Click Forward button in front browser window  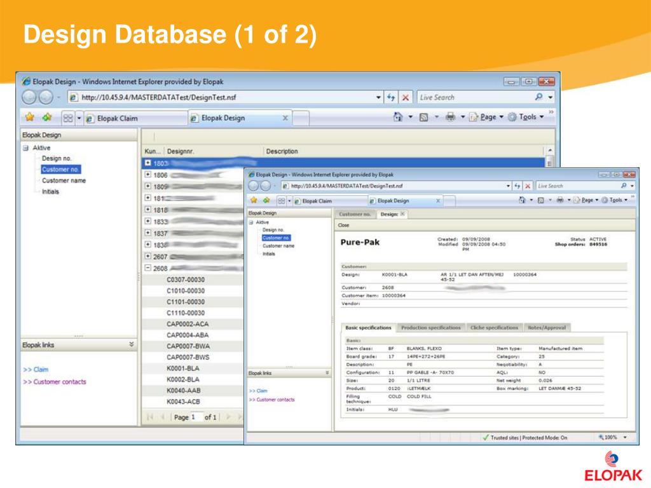pyautogui.click(x=265, y=186)
